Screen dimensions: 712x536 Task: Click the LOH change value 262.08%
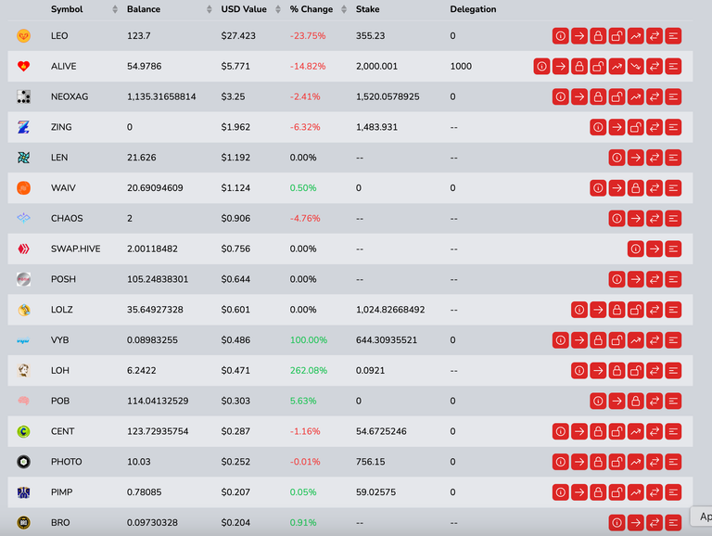coord(309,371)
